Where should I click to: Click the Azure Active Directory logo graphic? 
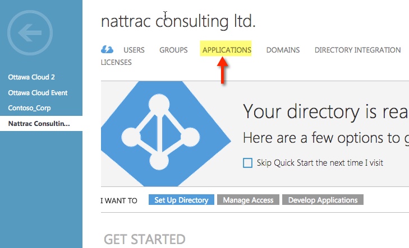click(166, 134)
